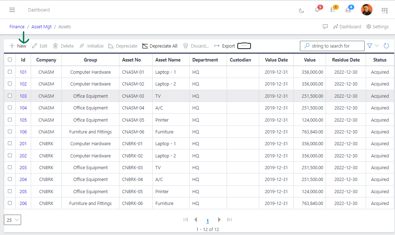Click the search string input field

pyautogui.click(x=336, y=46)
